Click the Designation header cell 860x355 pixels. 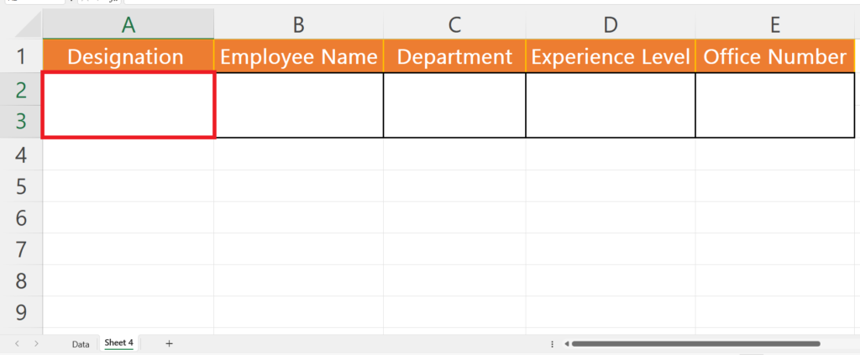pos(128,56)
